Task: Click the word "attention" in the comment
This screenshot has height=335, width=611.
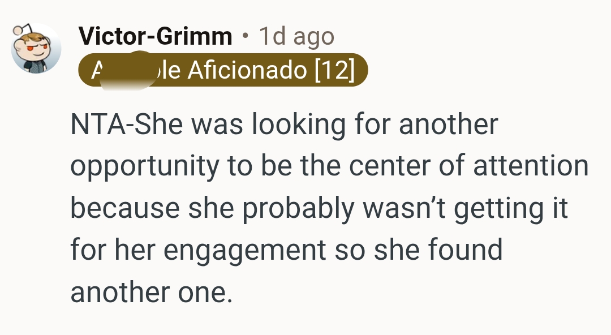Action: (531, 165)
